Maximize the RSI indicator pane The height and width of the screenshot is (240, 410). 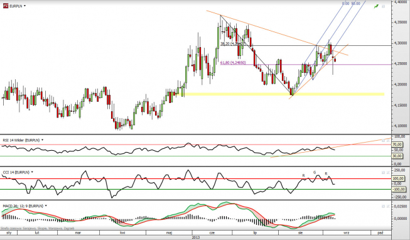[384, 141]
